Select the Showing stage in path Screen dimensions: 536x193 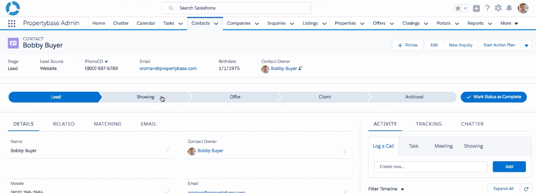pyautogui.click(x=146, y=97)
